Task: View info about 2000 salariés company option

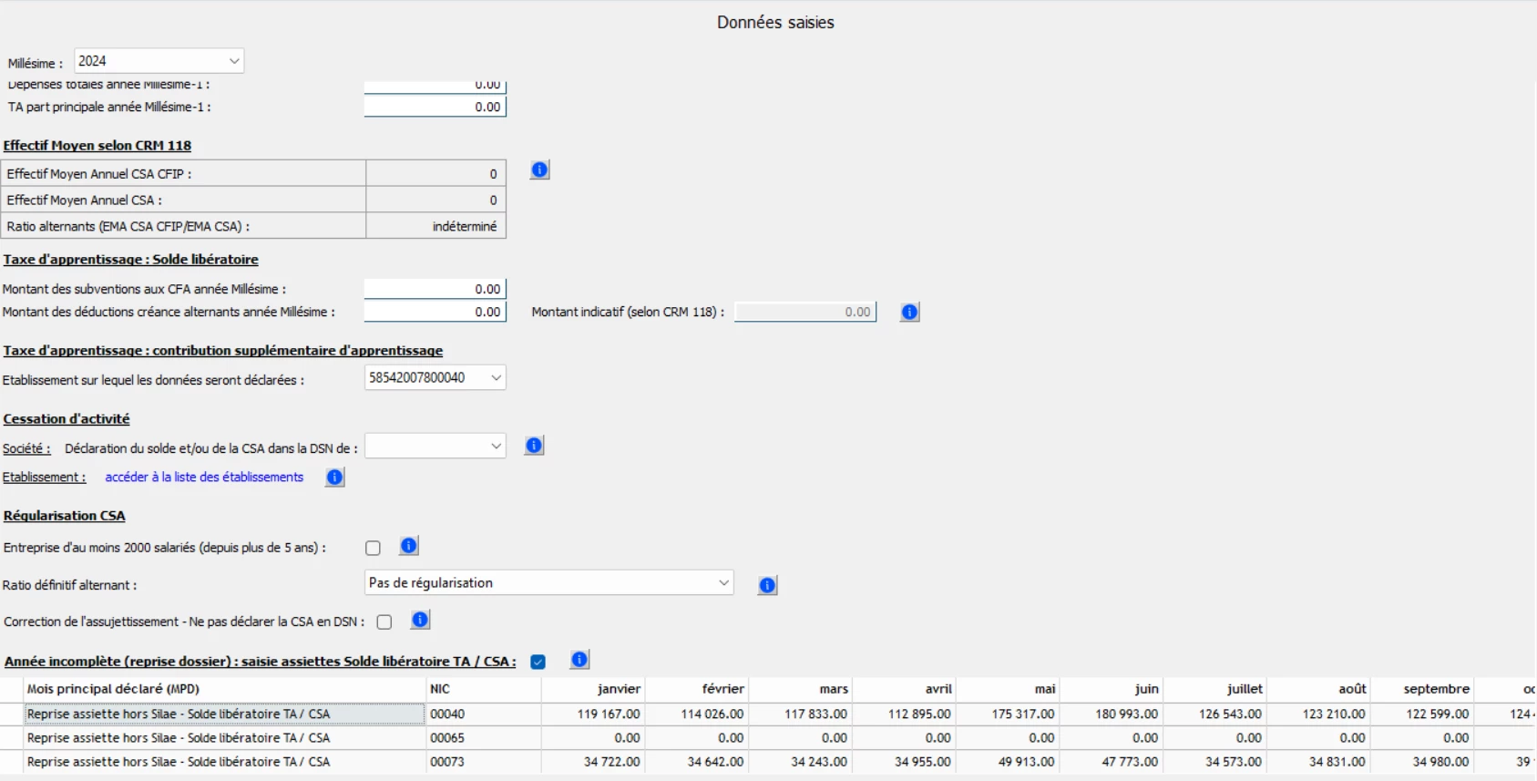Action: tap(409, 546)
